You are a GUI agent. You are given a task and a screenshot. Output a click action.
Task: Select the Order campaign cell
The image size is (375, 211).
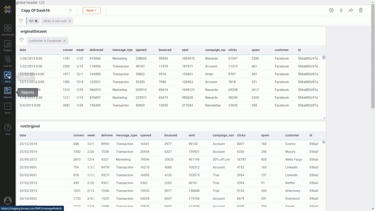(209, 74)
